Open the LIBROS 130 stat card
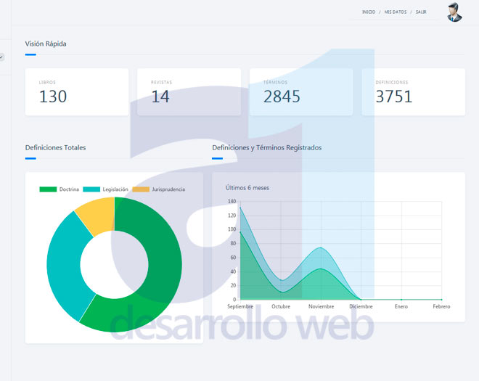Viewport: 479px width, 381px height. pos(77,92)
